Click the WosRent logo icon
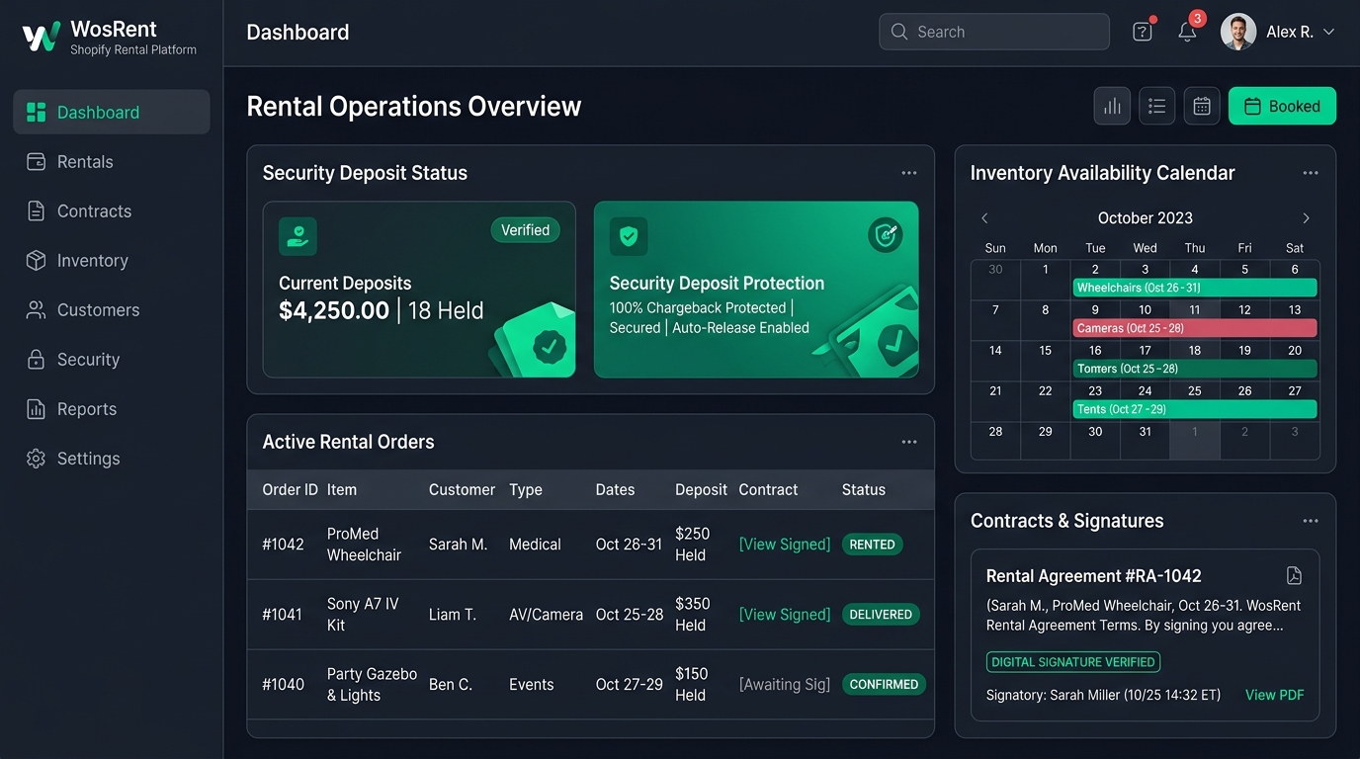 42,37
